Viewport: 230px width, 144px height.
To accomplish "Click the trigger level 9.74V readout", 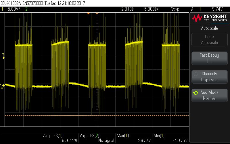I will 217,9.
